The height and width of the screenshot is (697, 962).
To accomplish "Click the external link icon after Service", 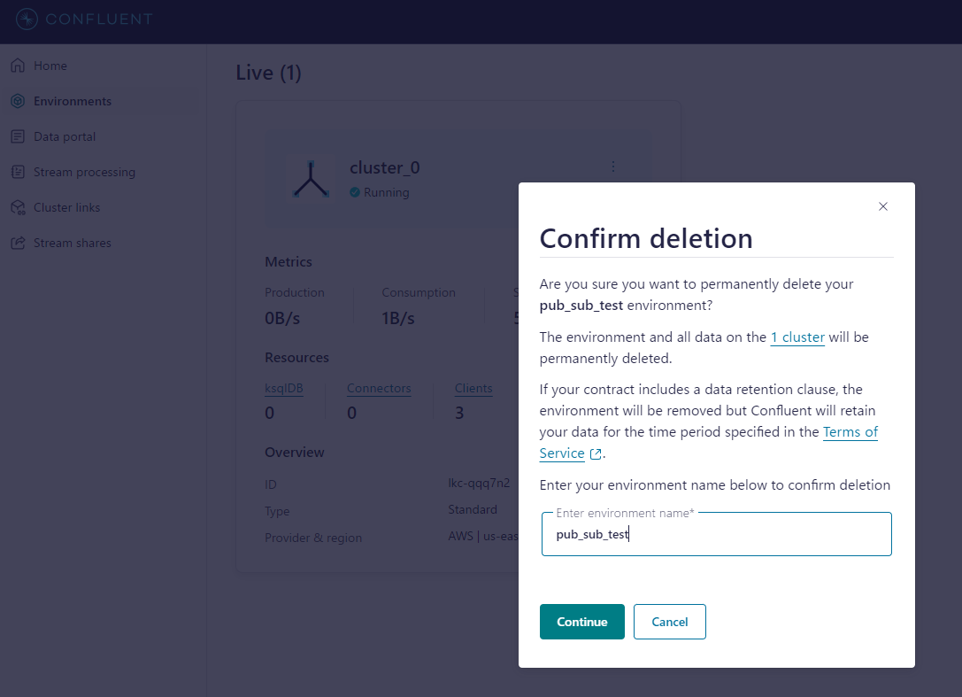I will pyautogui.click(x=595, y=453).
